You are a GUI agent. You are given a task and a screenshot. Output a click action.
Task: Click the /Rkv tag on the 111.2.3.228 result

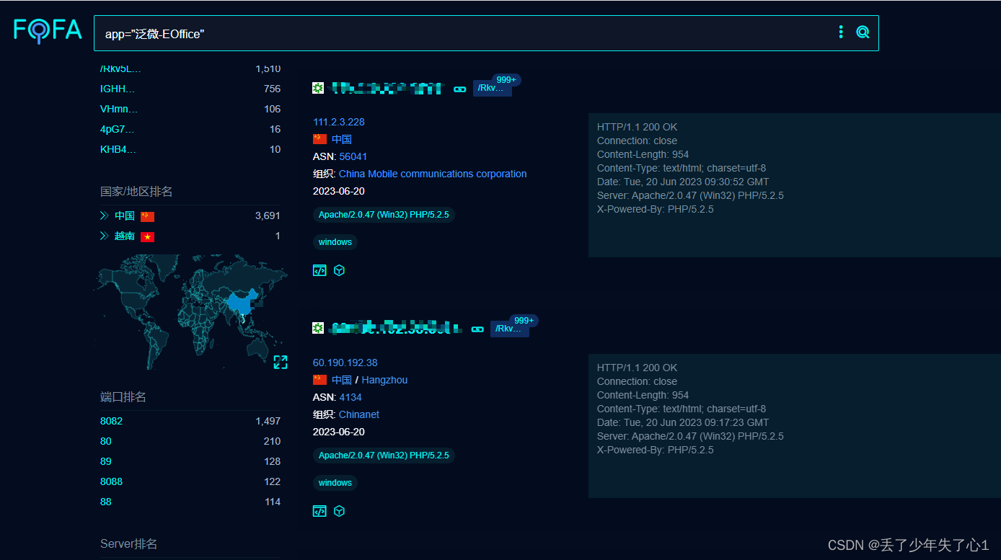click(492, 88)
